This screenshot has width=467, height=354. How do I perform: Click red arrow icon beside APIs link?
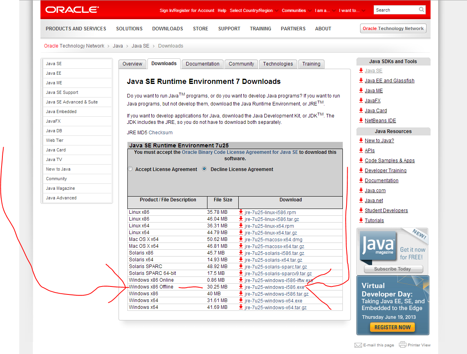tap(361, 150)
